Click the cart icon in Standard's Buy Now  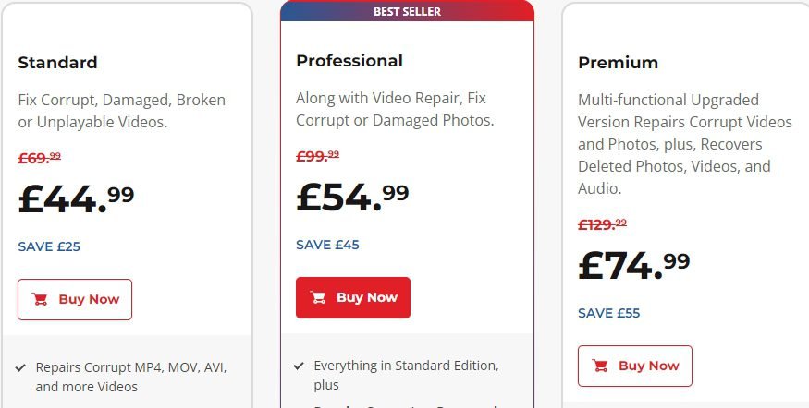click(40, 299)
